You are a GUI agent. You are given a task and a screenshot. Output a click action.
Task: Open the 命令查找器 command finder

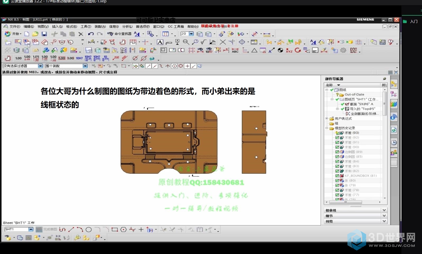click(x=119, y=34)
